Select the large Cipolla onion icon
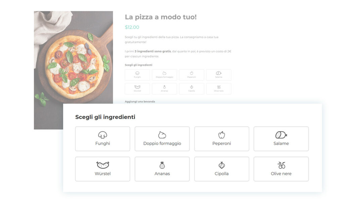 (x=222, y=165)
